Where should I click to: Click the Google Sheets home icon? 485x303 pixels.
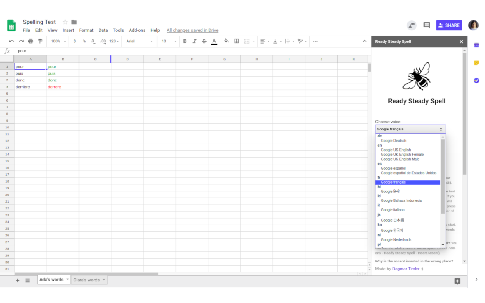pyautogui.click(x=11, y=25)
